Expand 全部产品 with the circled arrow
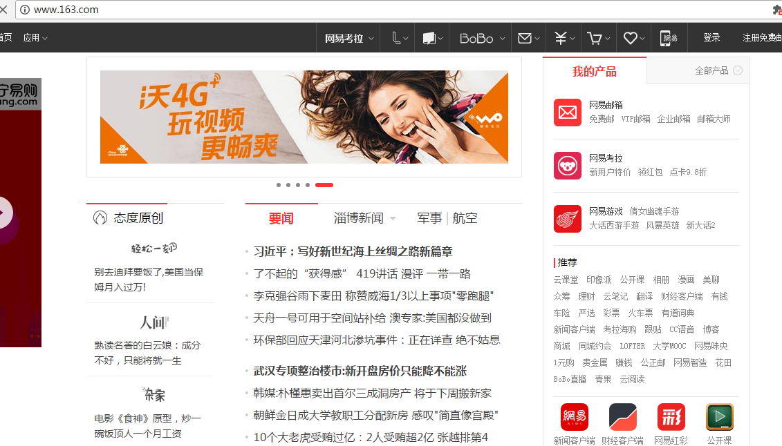This screenshot has height=446, width=782. point(738,70)
